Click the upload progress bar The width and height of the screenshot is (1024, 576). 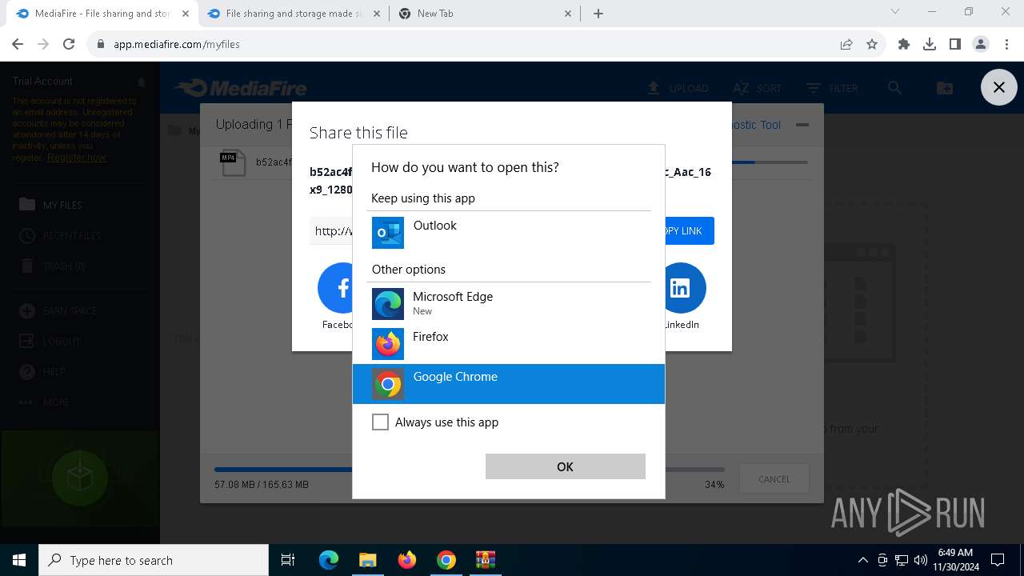coord(469,470)
